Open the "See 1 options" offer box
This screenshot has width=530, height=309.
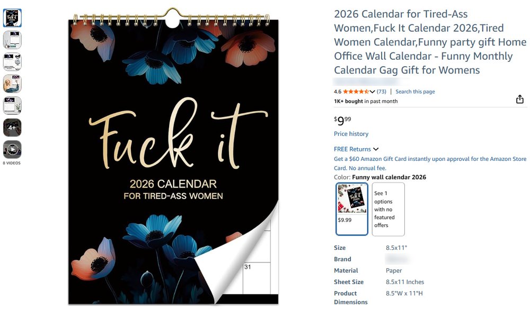coord(388,209)
